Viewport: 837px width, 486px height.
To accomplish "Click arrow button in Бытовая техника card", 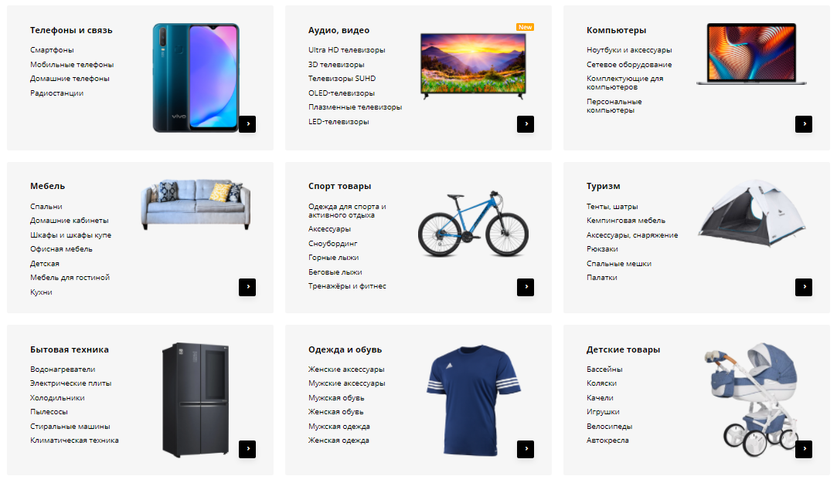I will point(247,449).
